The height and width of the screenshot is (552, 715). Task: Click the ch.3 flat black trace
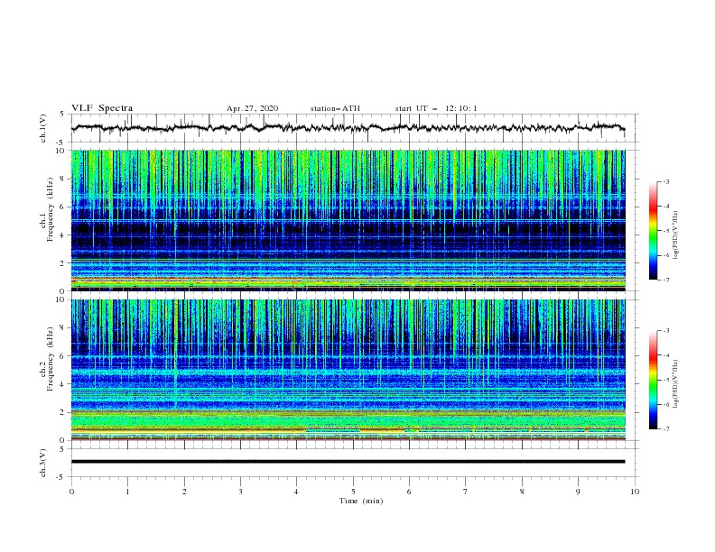[x=348, y=462]
